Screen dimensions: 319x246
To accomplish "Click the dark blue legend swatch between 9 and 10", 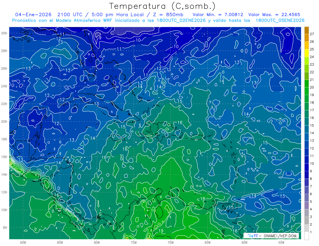I will pyautogui.click(x=307, y=167).
